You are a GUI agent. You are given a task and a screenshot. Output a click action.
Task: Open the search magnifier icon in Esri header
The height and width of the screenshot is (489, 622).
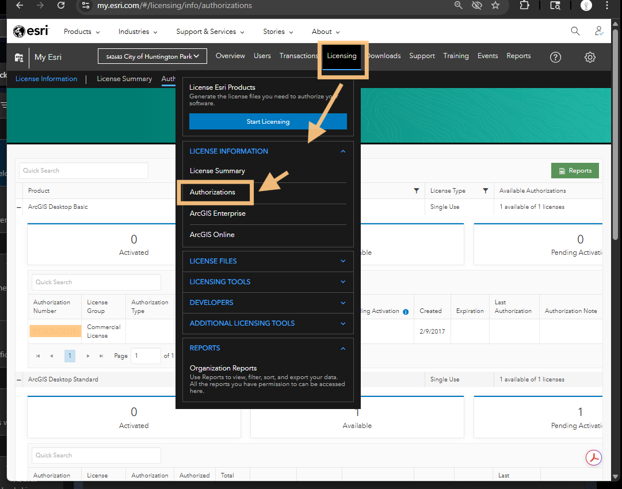click(x=575, y=31)
